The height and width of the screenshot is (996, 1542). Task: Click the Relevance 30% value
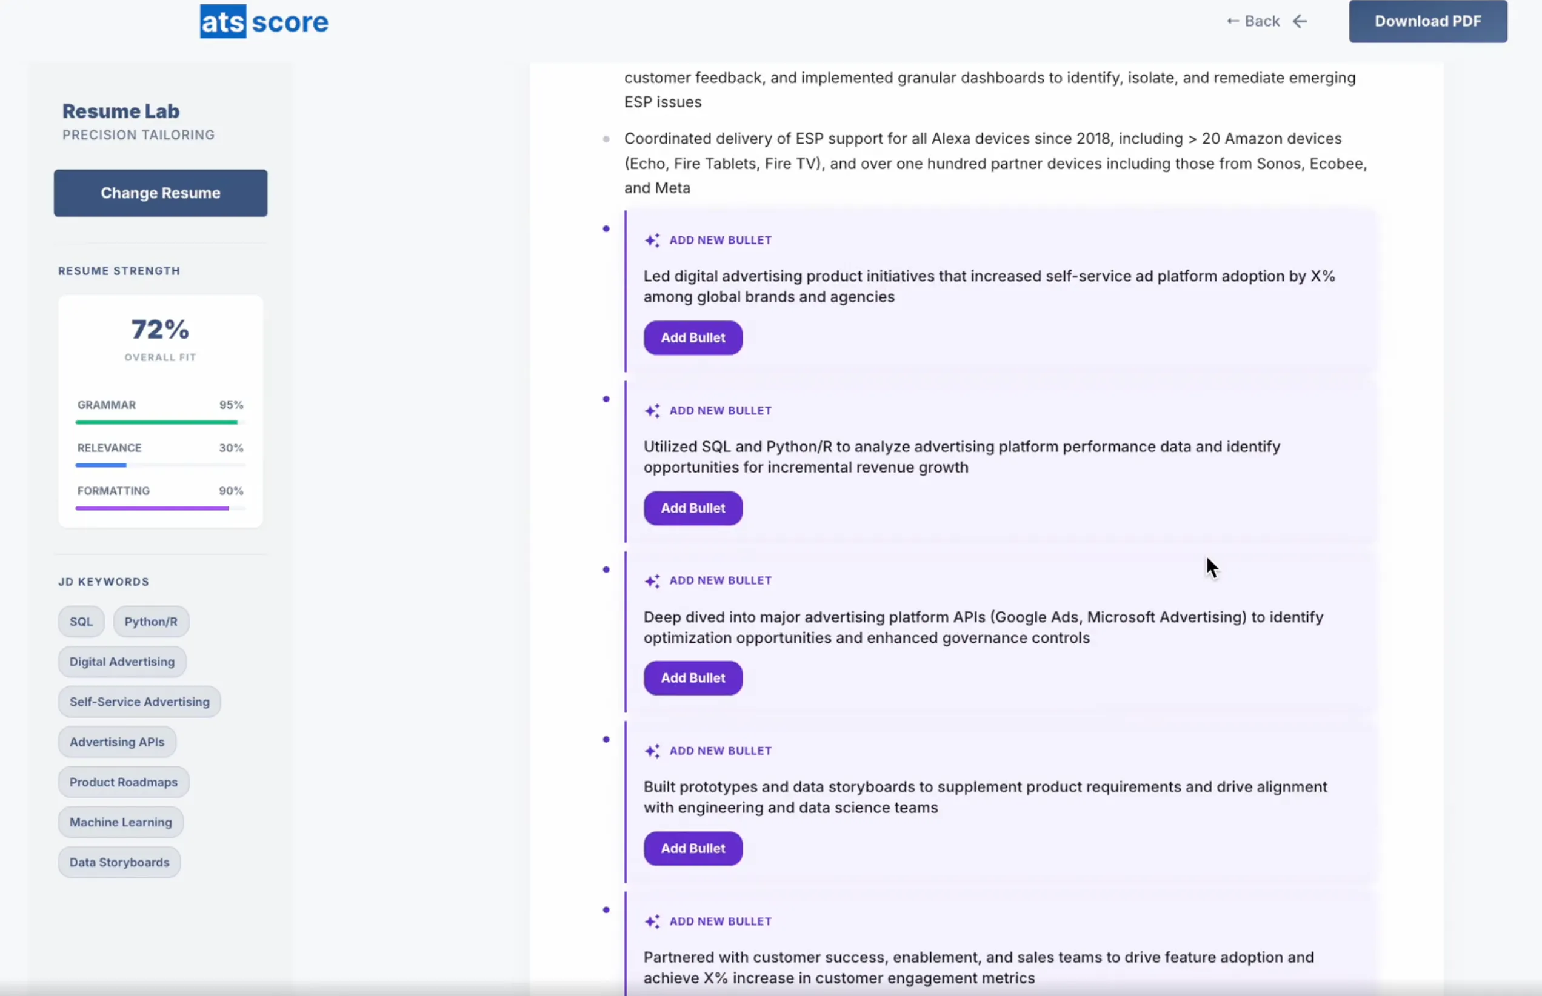(x=231, y=448)
